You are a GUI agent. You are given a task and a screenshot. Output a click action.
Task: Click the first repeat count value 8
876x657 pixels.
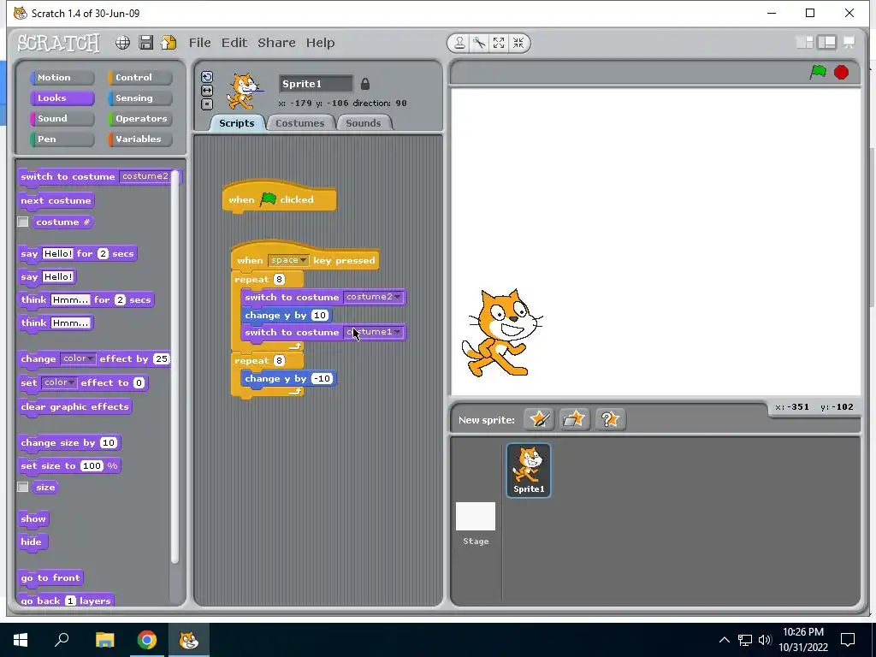pos(280,280)
